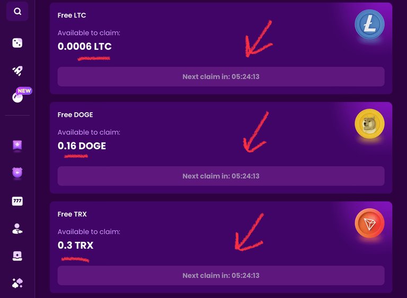Screen dimensions: 407x298
Task: Select the Free LTC card title
Action: click(72, 15)
